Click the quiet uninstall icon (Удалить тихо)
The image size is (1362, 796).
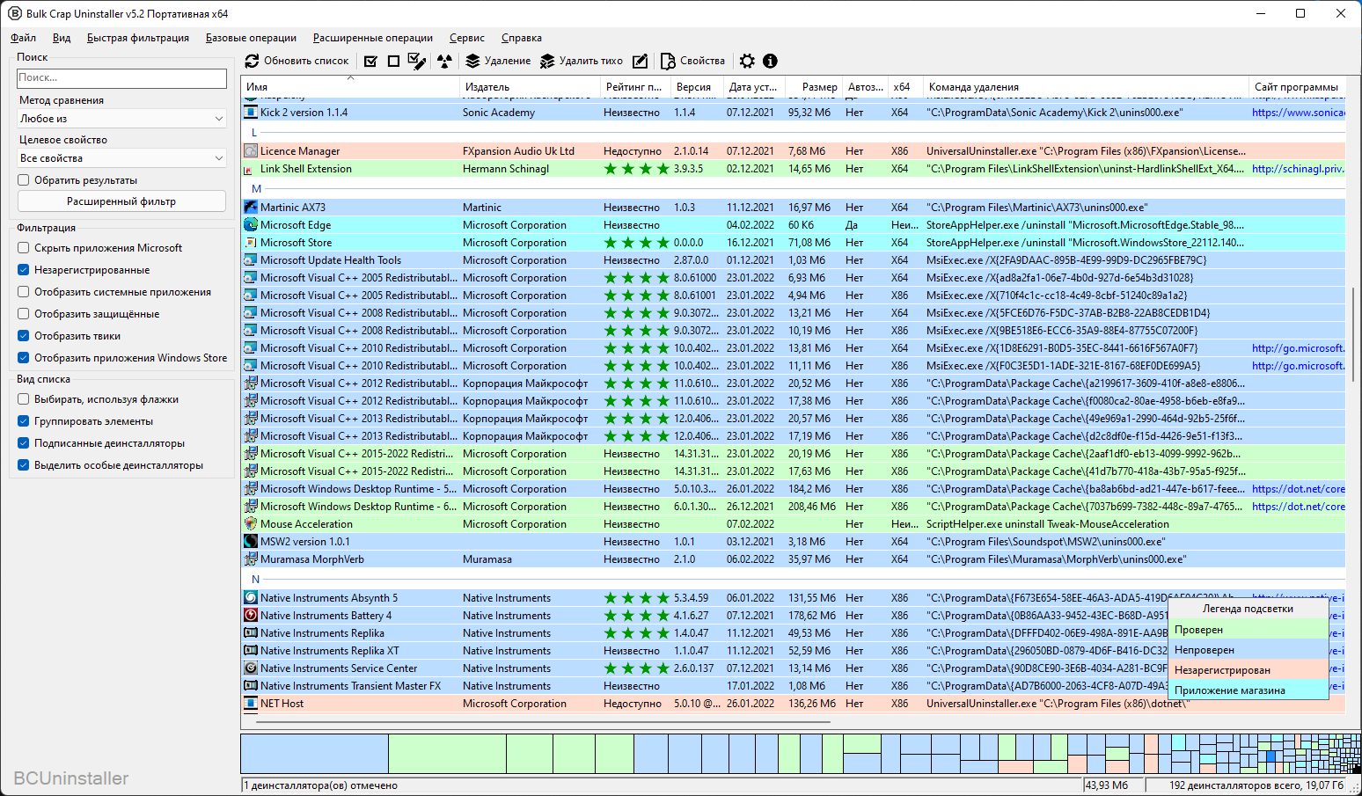point(548,61)
